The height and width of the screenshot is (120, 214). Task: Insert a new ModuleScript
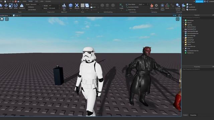pos(191,10)
